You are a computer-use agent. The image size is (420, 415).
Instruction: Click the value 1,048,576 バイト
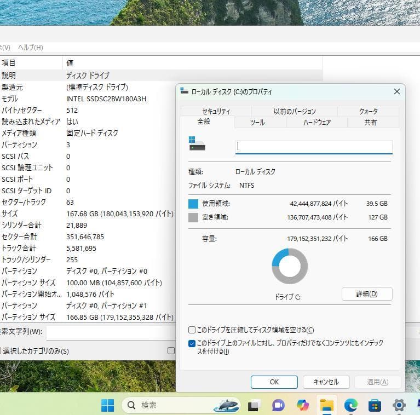(x=90, y=294)
